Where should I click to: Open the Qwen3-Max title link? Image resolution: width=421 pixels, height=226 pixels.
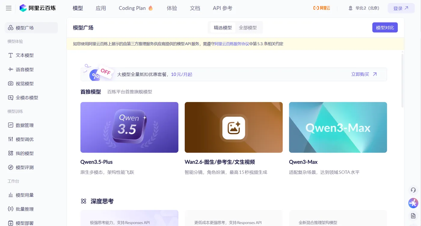(303, 162)
